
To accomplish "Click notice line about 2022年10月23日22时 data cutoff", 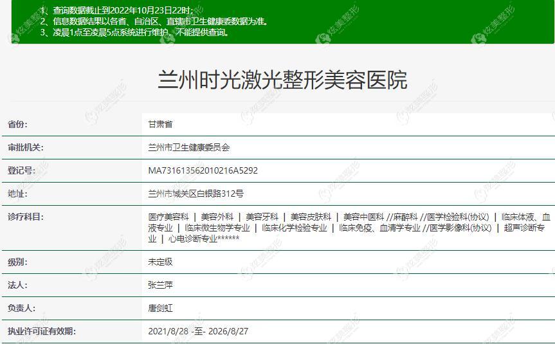I will point(117,10).
